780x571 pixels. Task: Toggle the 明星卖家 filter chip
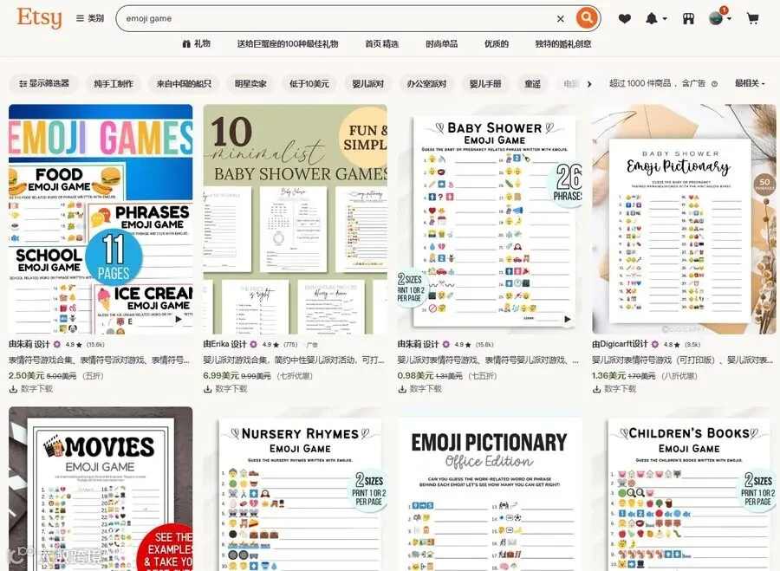point(250,83)
